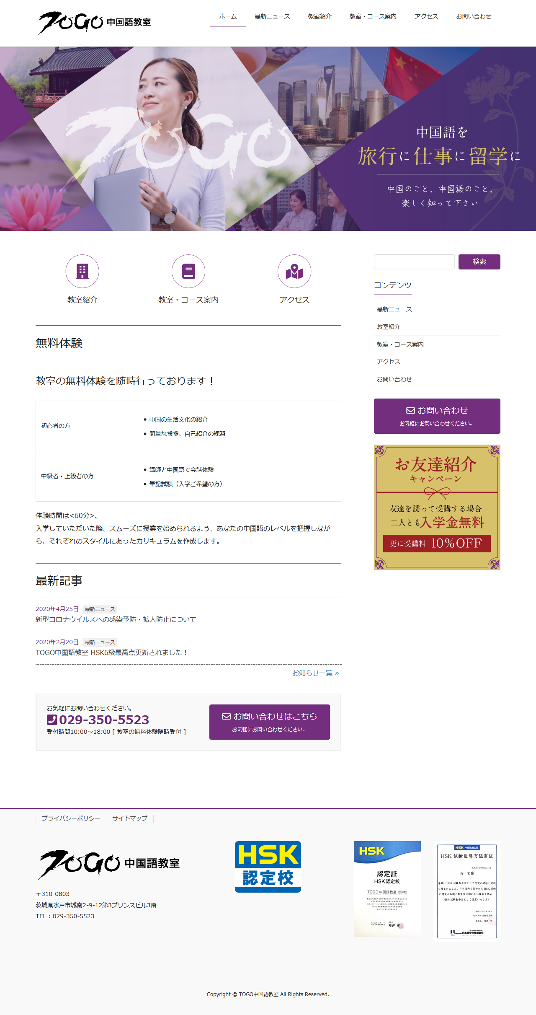Click the 簡単な挨拶、自己紹介の練習 bullet item
The width and height of the screenshot is (536, 1015).
[x=187, y=434]
